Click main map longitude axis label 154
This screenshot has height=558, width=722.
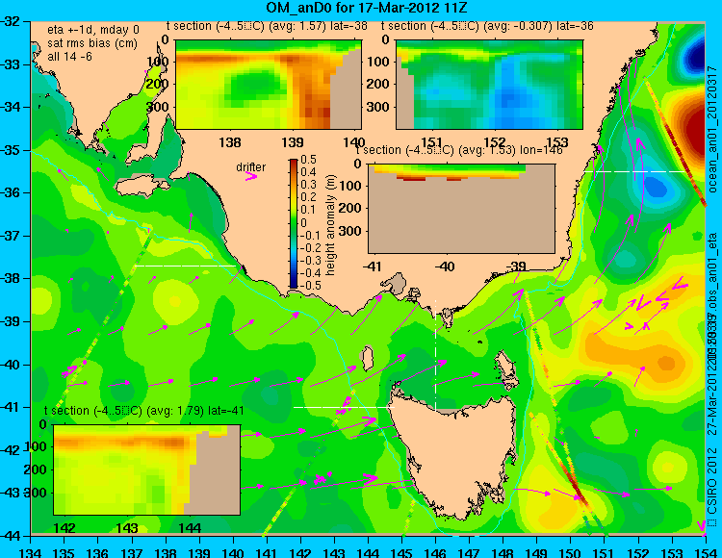coord(706,552)
